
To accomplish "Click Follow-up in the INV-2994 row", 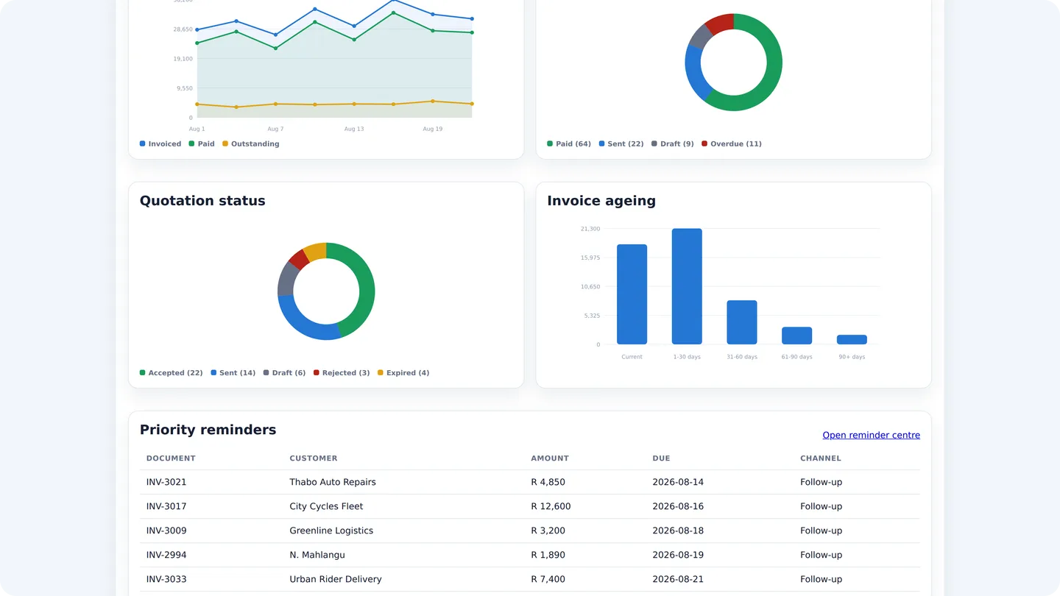I will (x=821, y=555).
